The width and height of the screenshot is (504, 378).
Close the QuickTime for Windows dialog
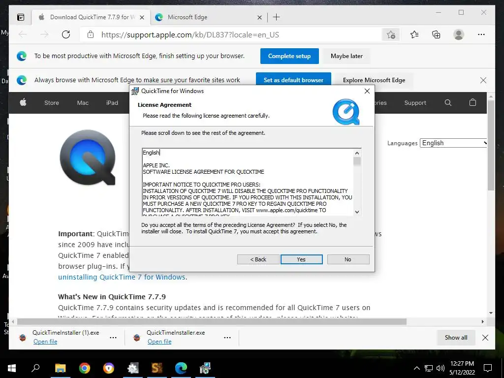point(367,91)
